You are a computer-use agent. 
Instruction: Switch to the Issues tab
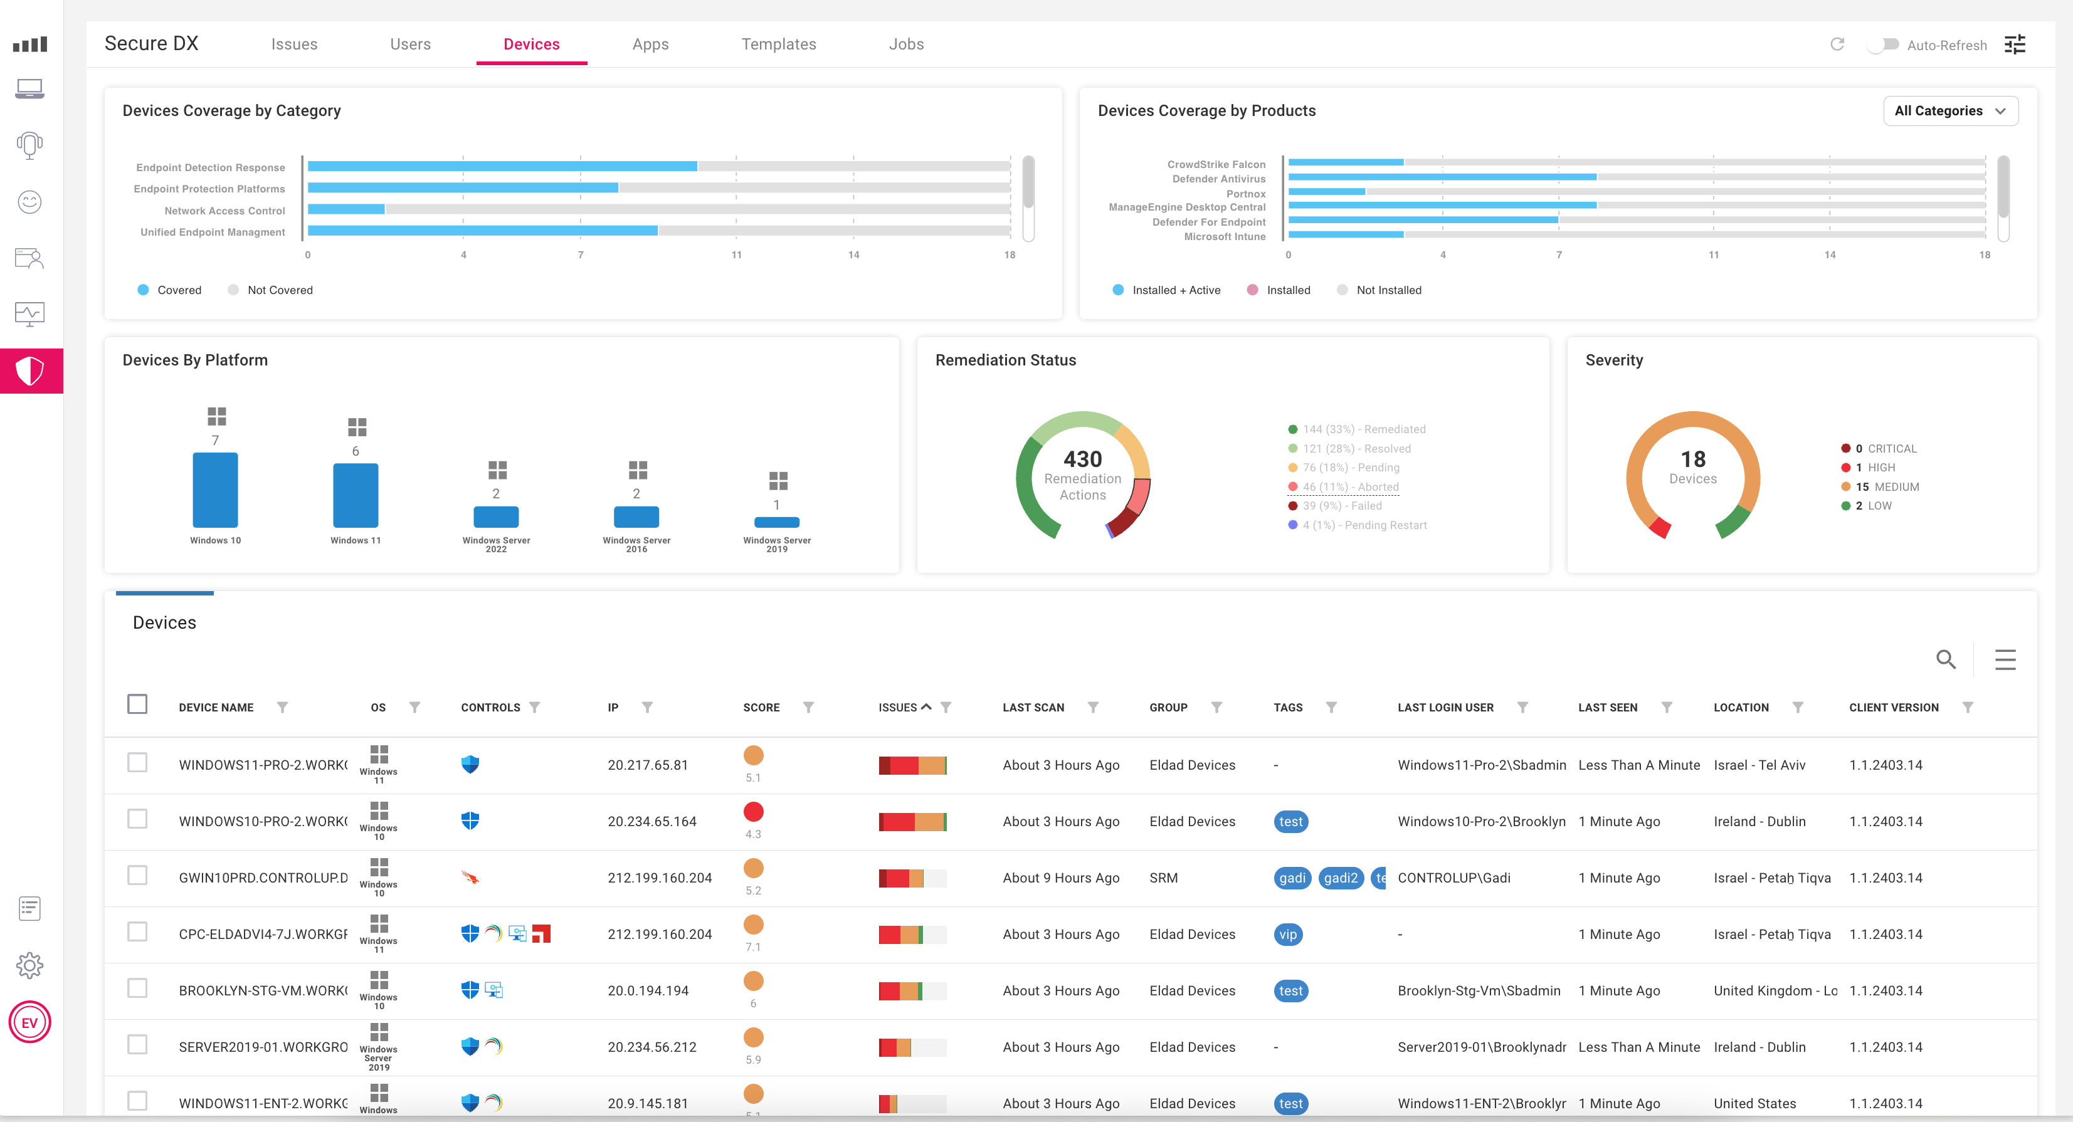[x=293, y=45]
